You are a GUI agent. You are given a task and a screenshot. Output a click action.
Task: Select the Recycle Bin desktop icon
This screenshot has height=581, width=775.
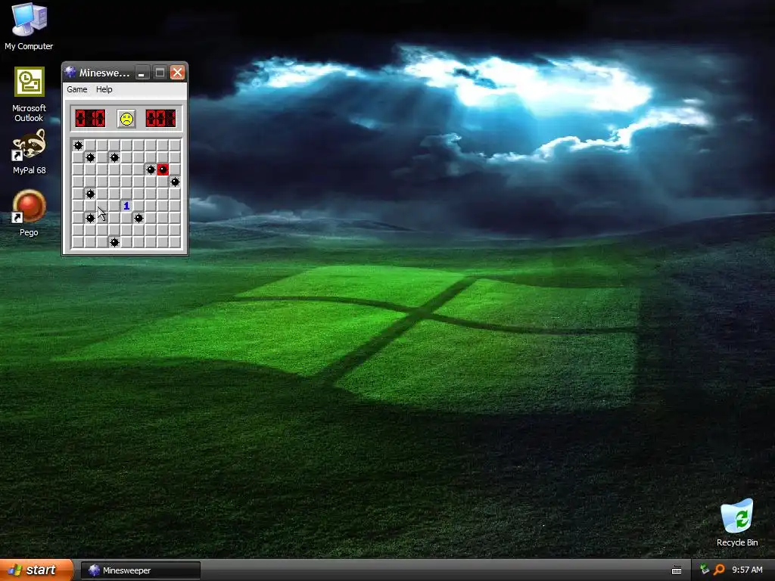737,523
